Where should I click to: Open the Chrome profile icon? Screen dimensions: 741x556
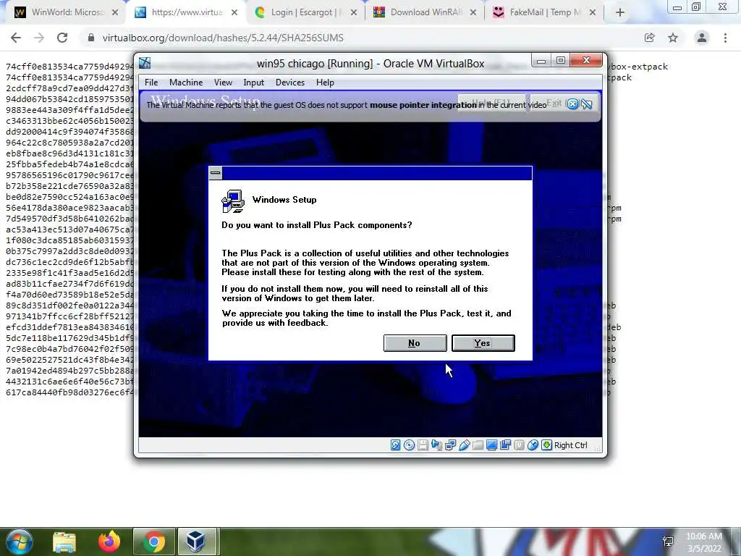[x=702, y=38]
